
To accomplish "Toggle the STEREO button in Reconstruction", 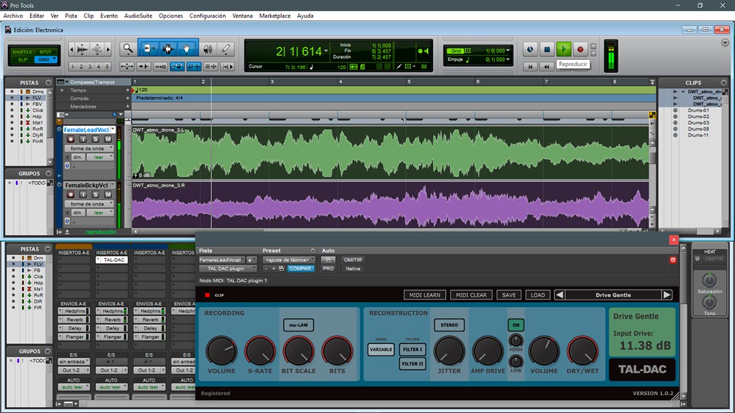I will [x=449, y=325].
